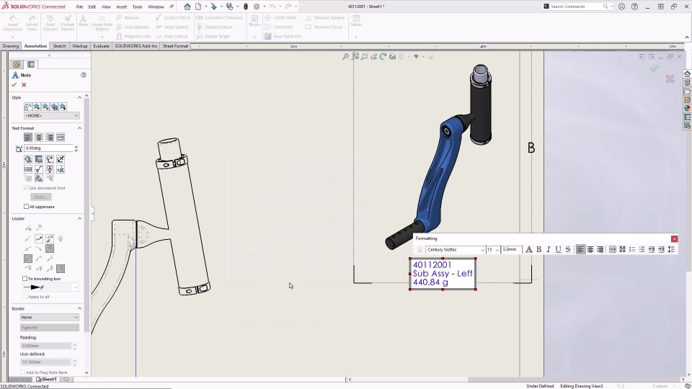
Task: Right-align text in the Formatting toolbar
Action: tap(600, 249)
